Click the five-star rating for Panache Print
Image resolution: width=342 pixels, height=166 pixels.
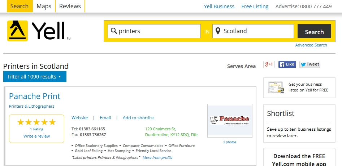pos(36,122)
